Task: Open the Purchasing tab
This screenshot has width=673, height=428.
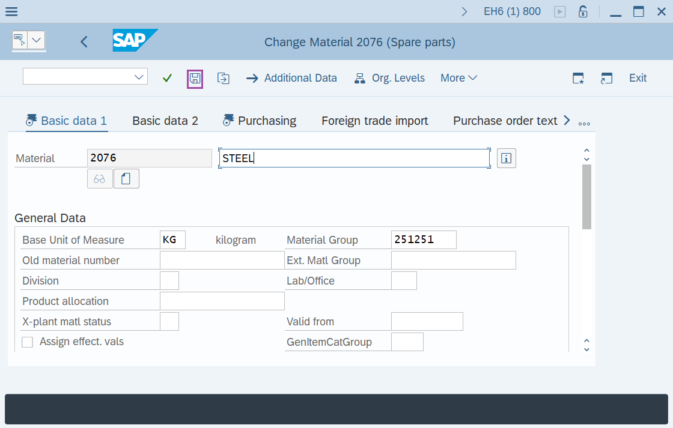Action: coord(267,121)
